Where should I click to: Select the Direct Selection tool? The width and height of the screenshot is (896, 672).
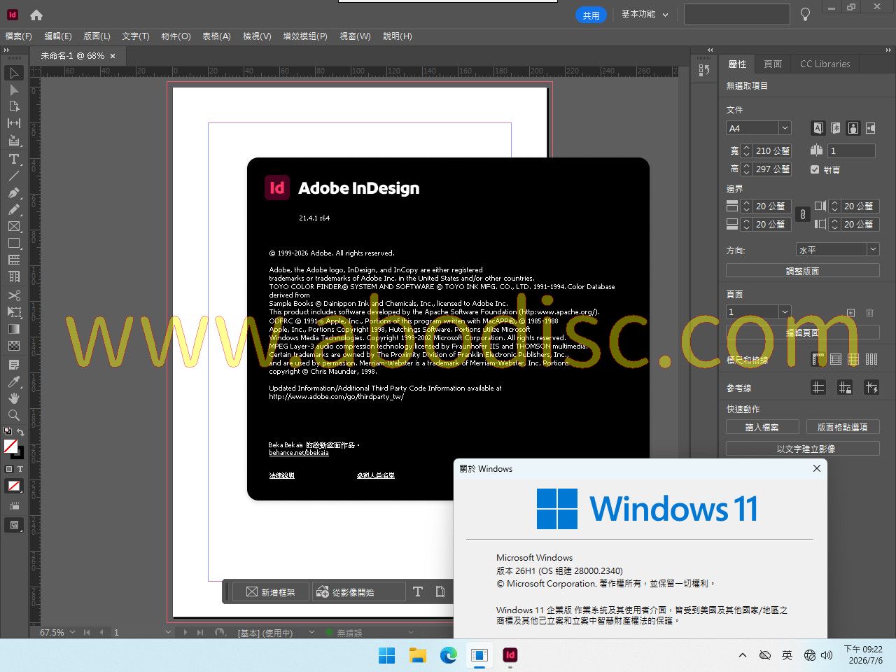coord(14,90)
